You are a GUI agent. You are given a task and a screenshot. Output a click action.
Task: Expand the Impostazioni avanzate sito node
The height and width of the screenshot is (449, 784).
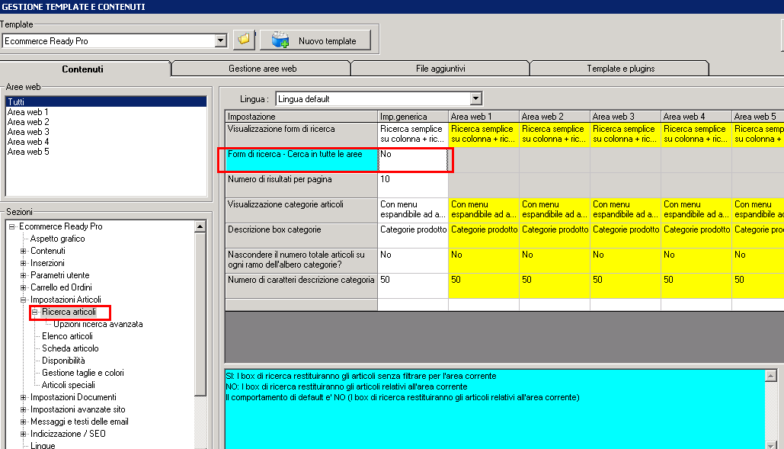pyautogui.click(x=23, y=409)
